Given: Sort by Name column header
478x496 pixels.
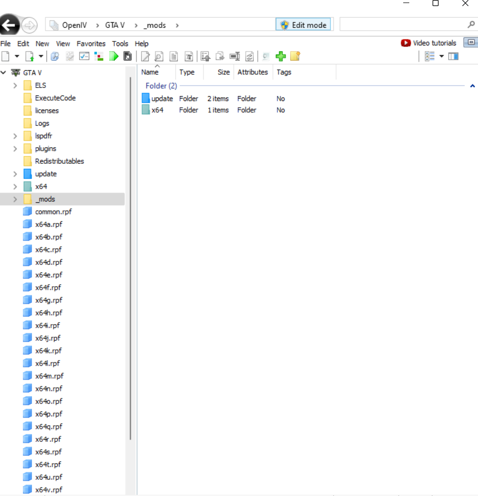Looking at the screenshot, I should 157,72.
